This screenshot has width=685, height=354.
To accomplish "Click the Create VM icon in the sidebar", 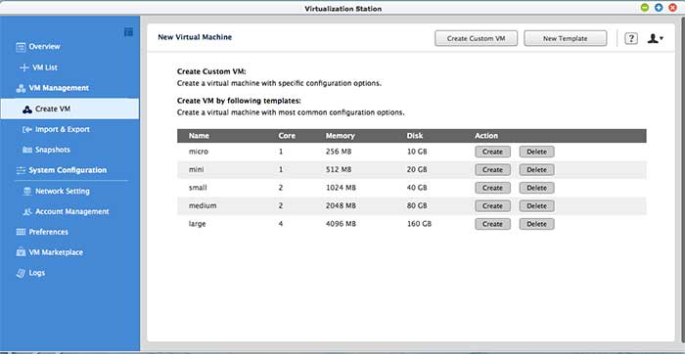I will coord(27,110).
